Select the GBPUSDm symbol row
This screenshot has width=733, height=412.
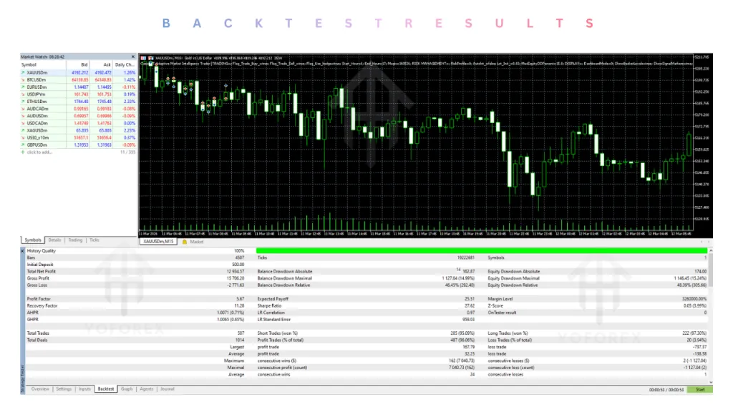[78, 145]
